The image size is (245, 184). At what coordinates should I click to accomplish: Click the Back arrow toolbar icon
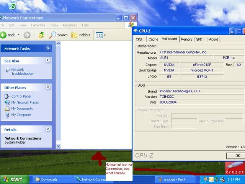pyautogui.click(x=3, y=35)
